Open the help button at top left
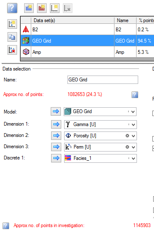 coord(12,8)
